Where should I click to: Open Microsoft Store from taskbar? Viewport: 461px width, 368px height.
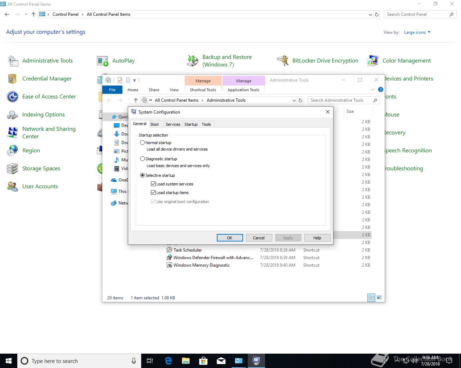203,361
